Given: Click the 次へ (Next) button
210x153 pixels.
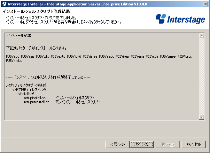Looking at the screenshot, I should (x=142, y=144).
